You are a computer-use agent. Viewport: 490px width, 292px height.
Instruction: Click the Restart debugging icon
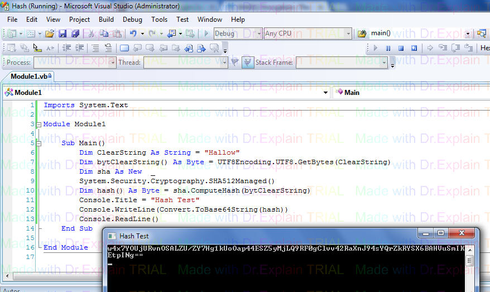click(x=414, y=48)
